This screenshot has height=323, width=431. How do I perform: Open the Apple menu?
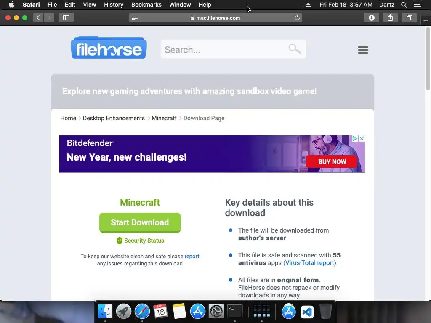11,5
